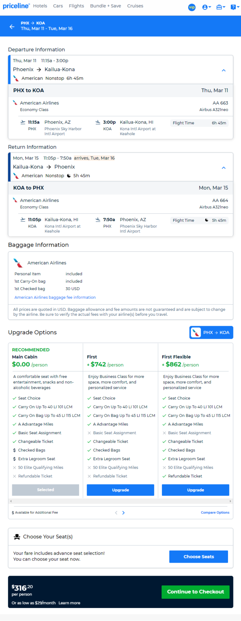Click the back arrow in blue header
Screen dimensions: 241x621
pos(12,27)
